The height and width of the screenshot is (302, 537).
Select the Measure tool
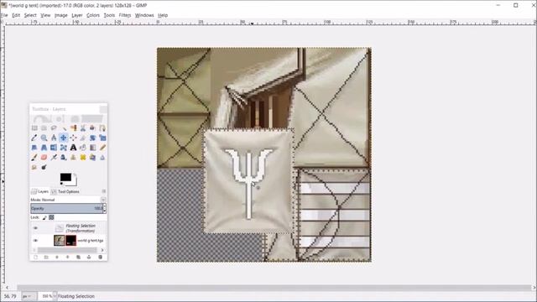pyautogui.click(x=54, y=138)
